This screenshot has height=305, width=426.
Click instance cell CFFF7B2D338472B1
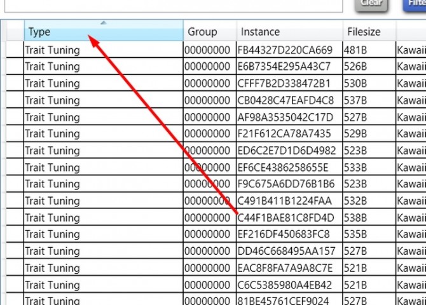(x=284, y=83)
